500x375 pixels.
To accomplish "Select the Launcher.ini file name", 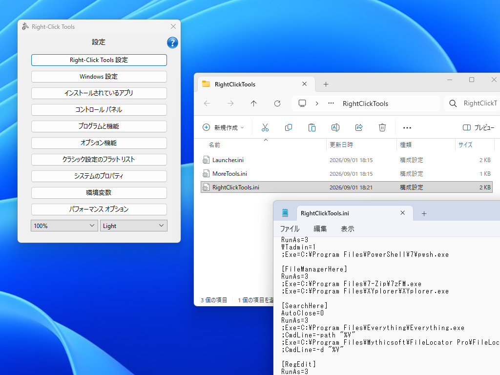I will pos(228,160).
